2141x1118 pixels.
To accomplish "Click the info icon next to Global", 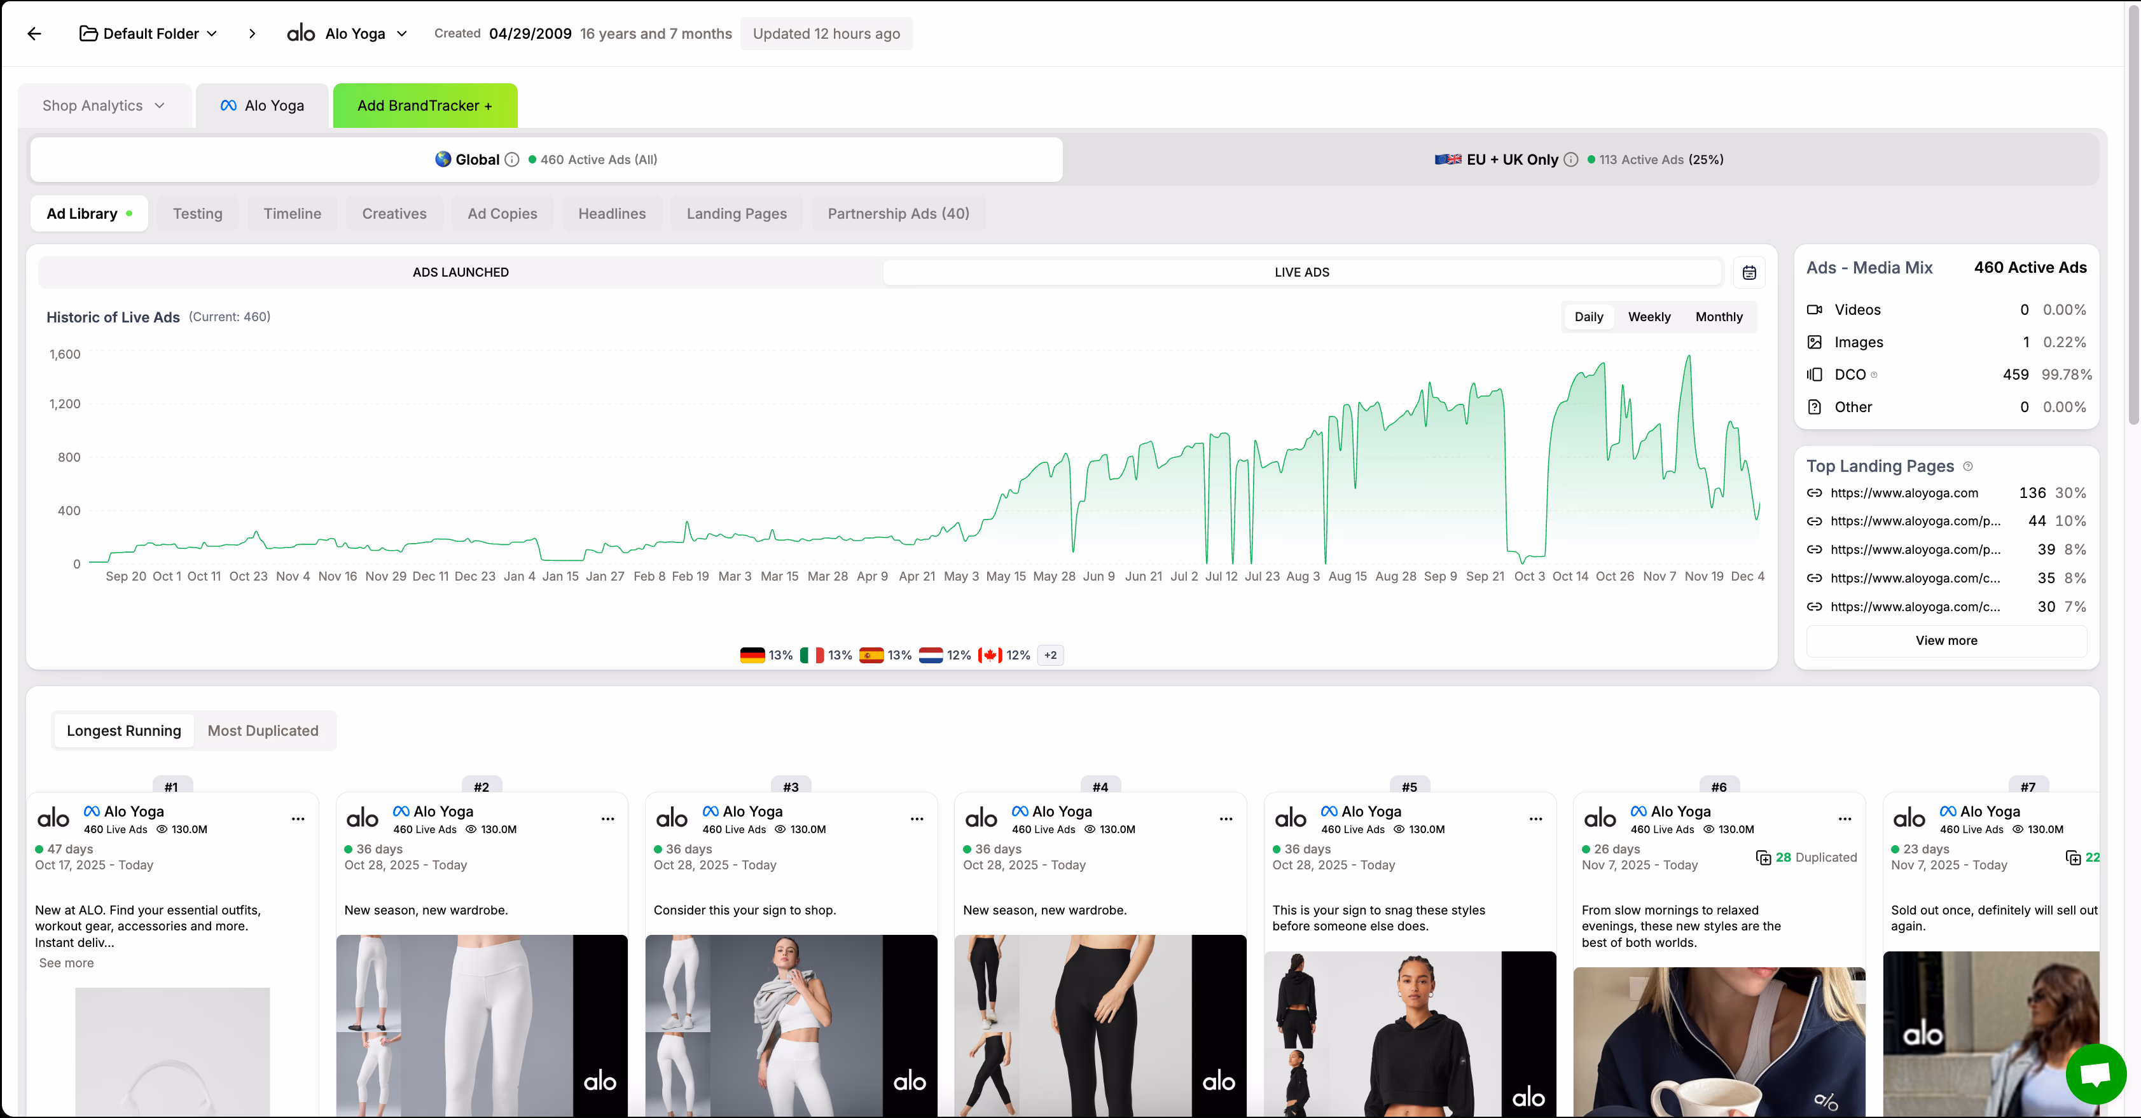I will point(512,160).
